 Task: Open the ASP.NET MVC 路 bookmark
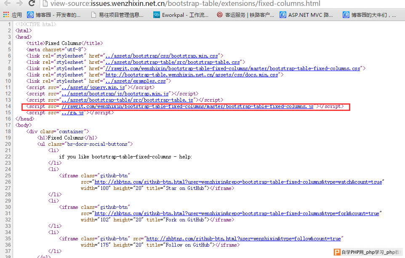(306, 15)
